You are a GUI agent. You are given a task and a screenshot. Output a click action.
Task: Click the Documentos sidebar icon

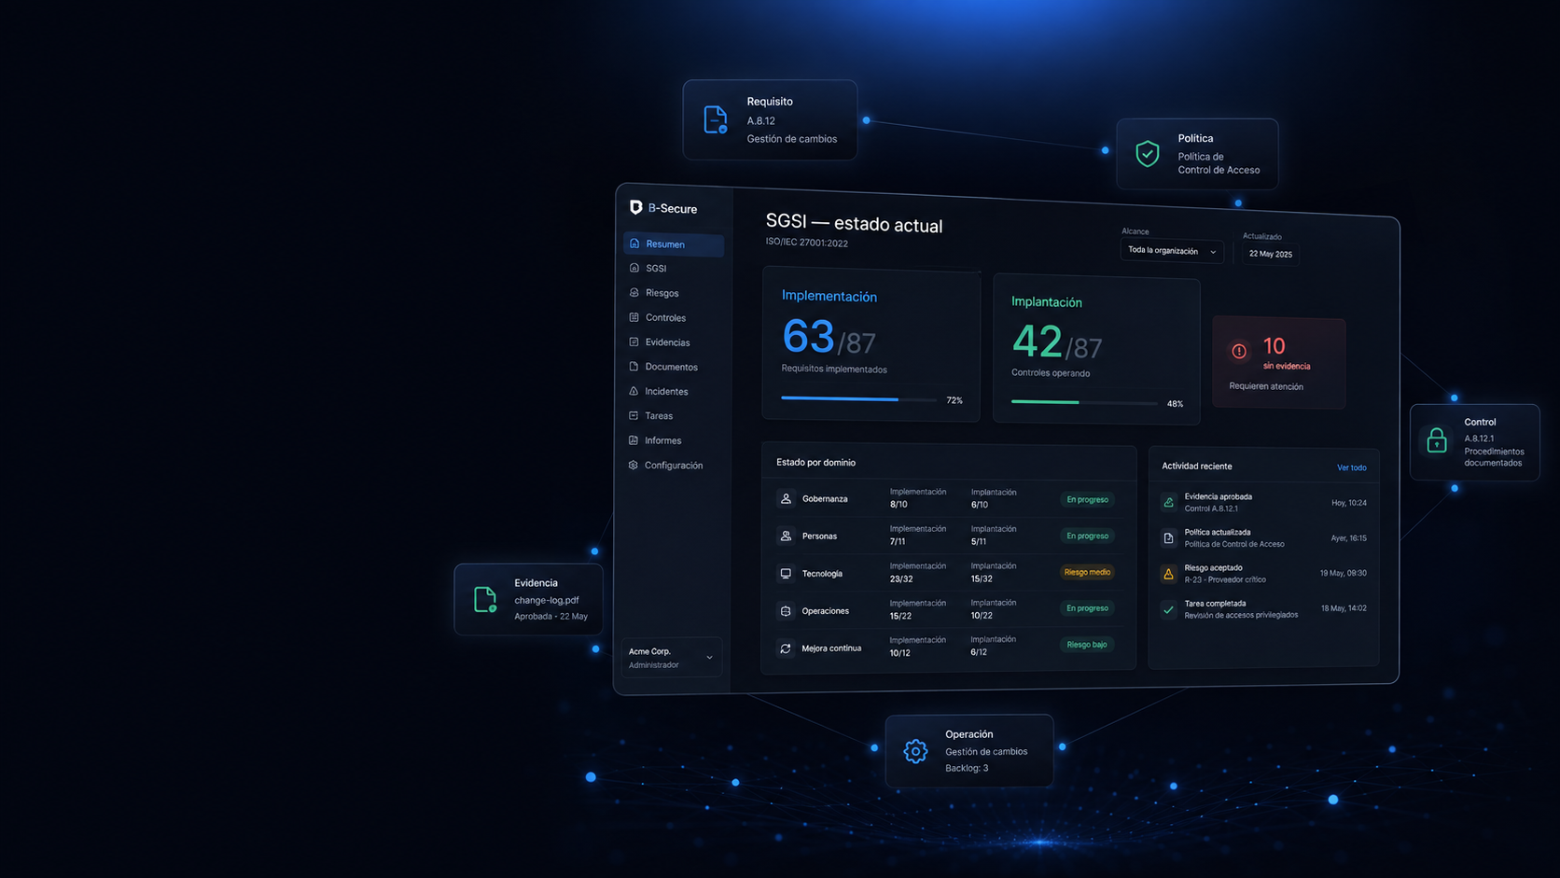click(x=634, y=367)
